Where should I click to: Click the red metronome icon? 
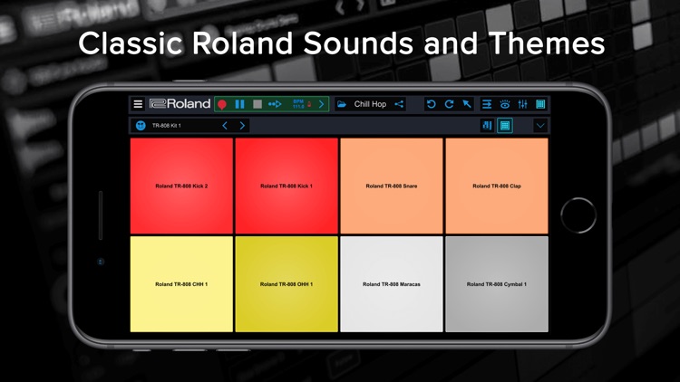[x=309, y=104]
